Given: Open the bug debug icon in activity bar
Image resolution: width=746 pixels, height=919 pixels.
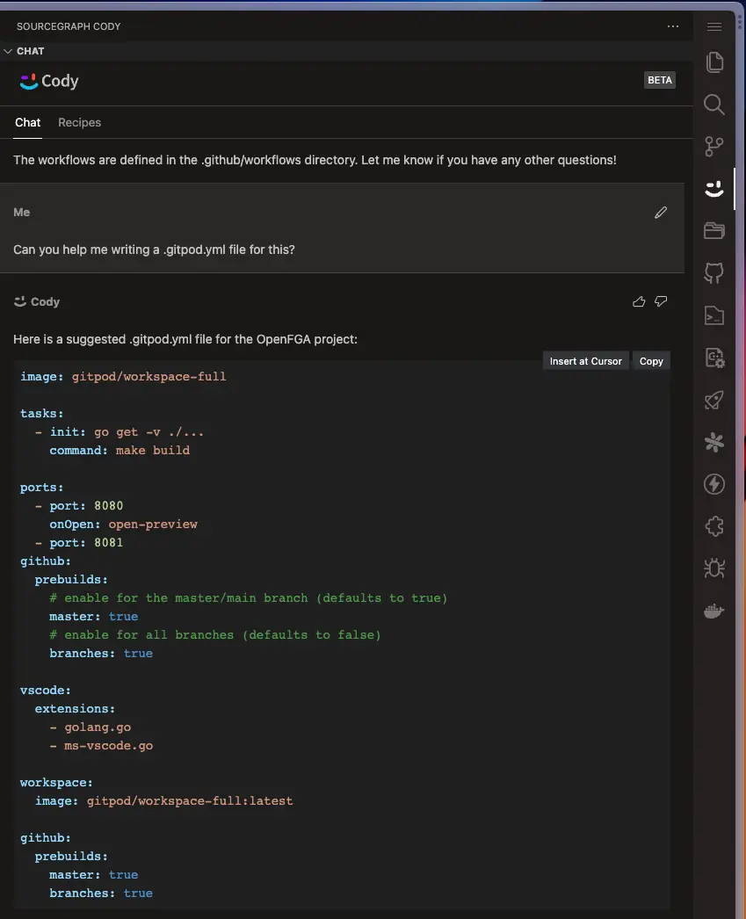Looking at the screenshot, I should (x=714, y=568).
